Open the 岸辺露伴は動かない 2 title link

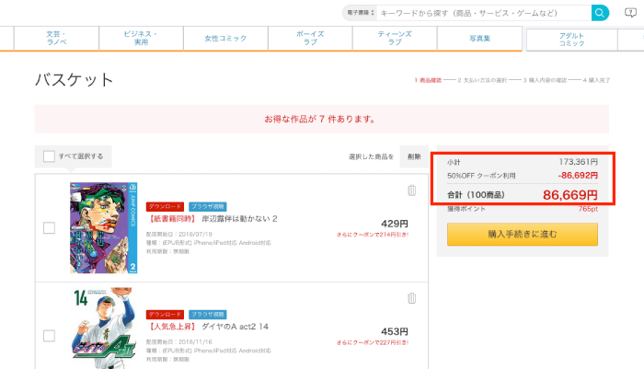click(x=245, y=221)
